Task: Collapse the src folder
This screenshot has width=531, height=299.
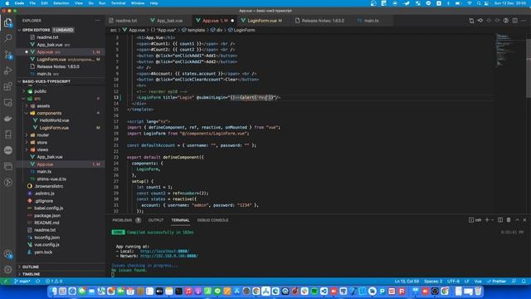Action: (37, 99)
